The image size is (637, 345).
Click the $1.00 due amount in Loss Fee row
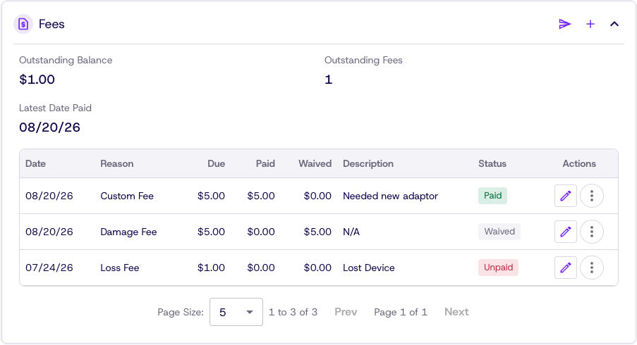pos(211,268)
